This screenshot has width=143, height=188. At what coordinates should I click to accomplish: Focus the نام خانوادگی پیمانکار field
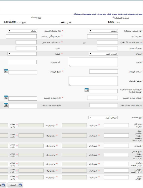tap(21, 36)
